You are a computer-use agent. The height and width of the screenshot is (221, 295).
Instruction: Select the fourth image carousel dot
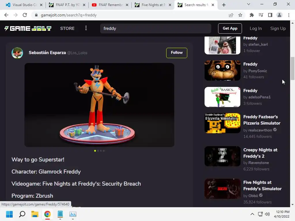pos(104,151)
